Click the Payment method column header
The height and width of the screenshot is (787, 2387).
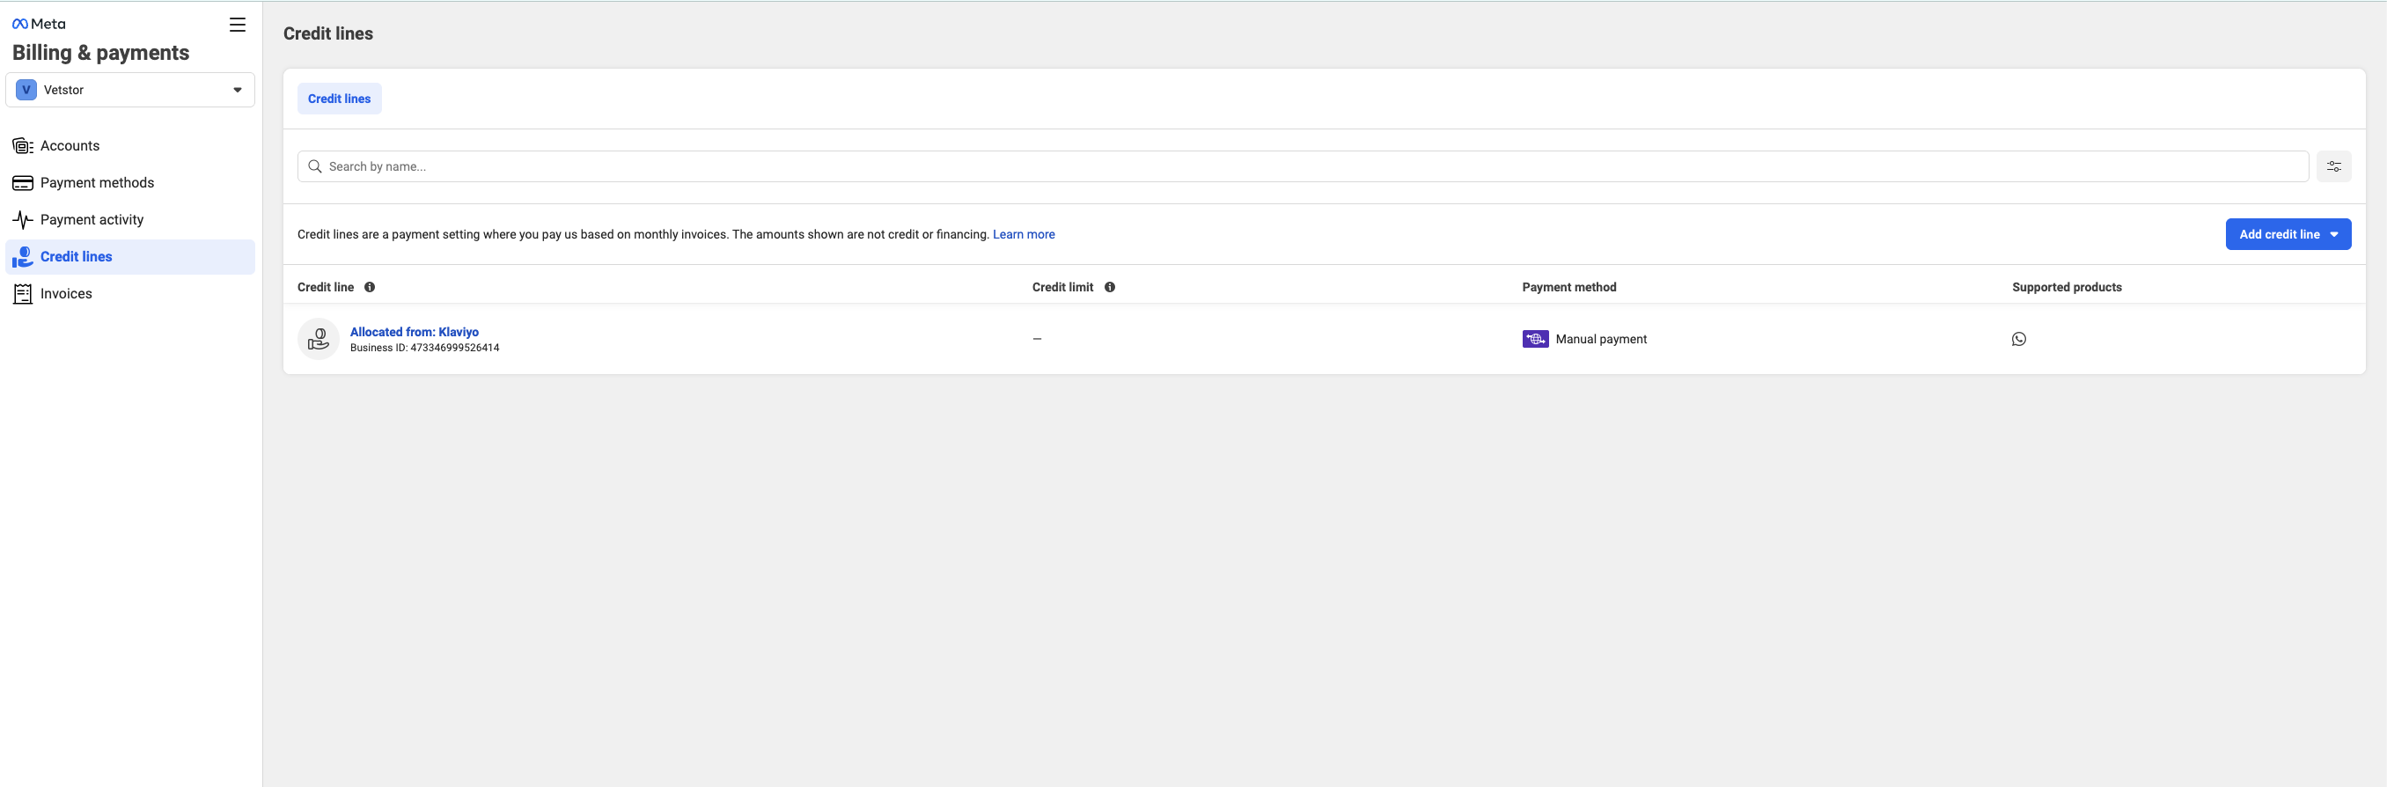click(x=1568, y=287)
